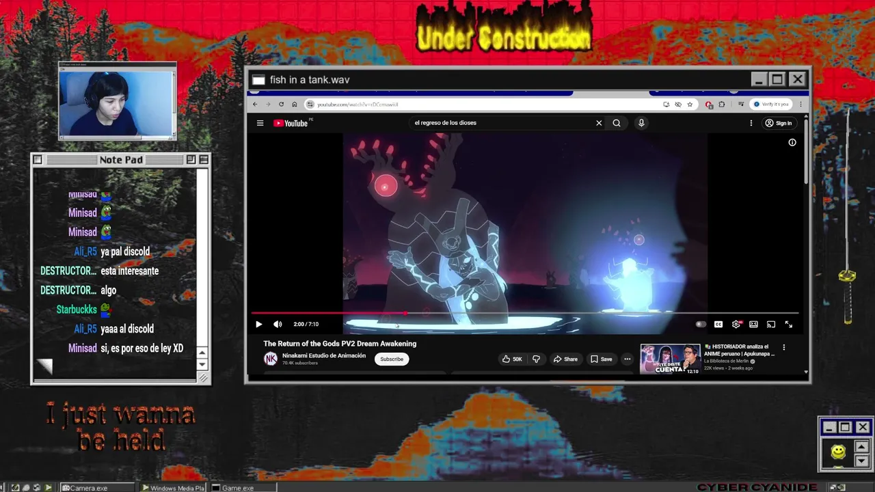Image resolution: width=875 pixels, height=492 pixels.
Task: Click the webcam Camera window feed
Action: [117, 102]
